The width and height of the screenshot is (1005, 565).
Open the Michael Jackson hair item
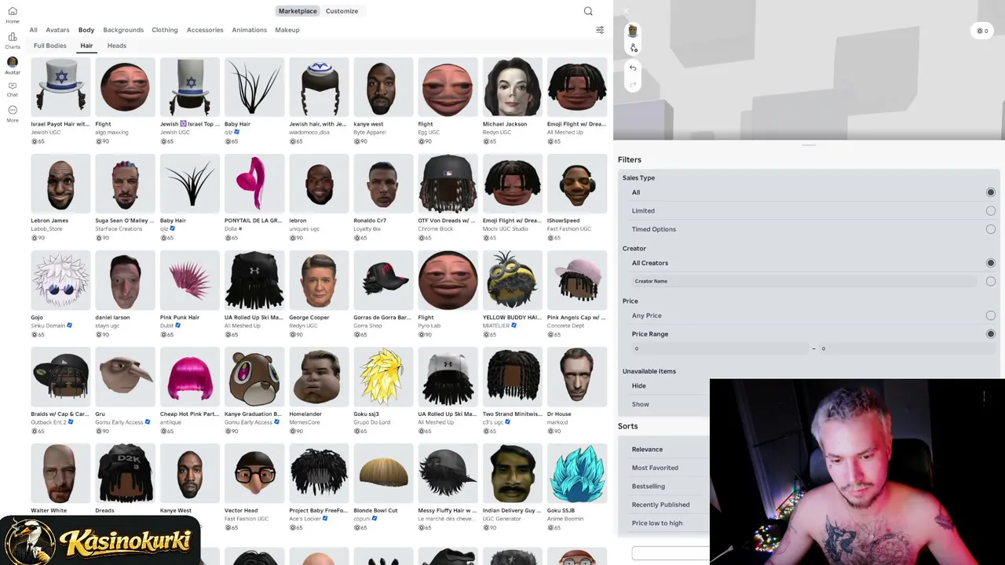(512, 101)
